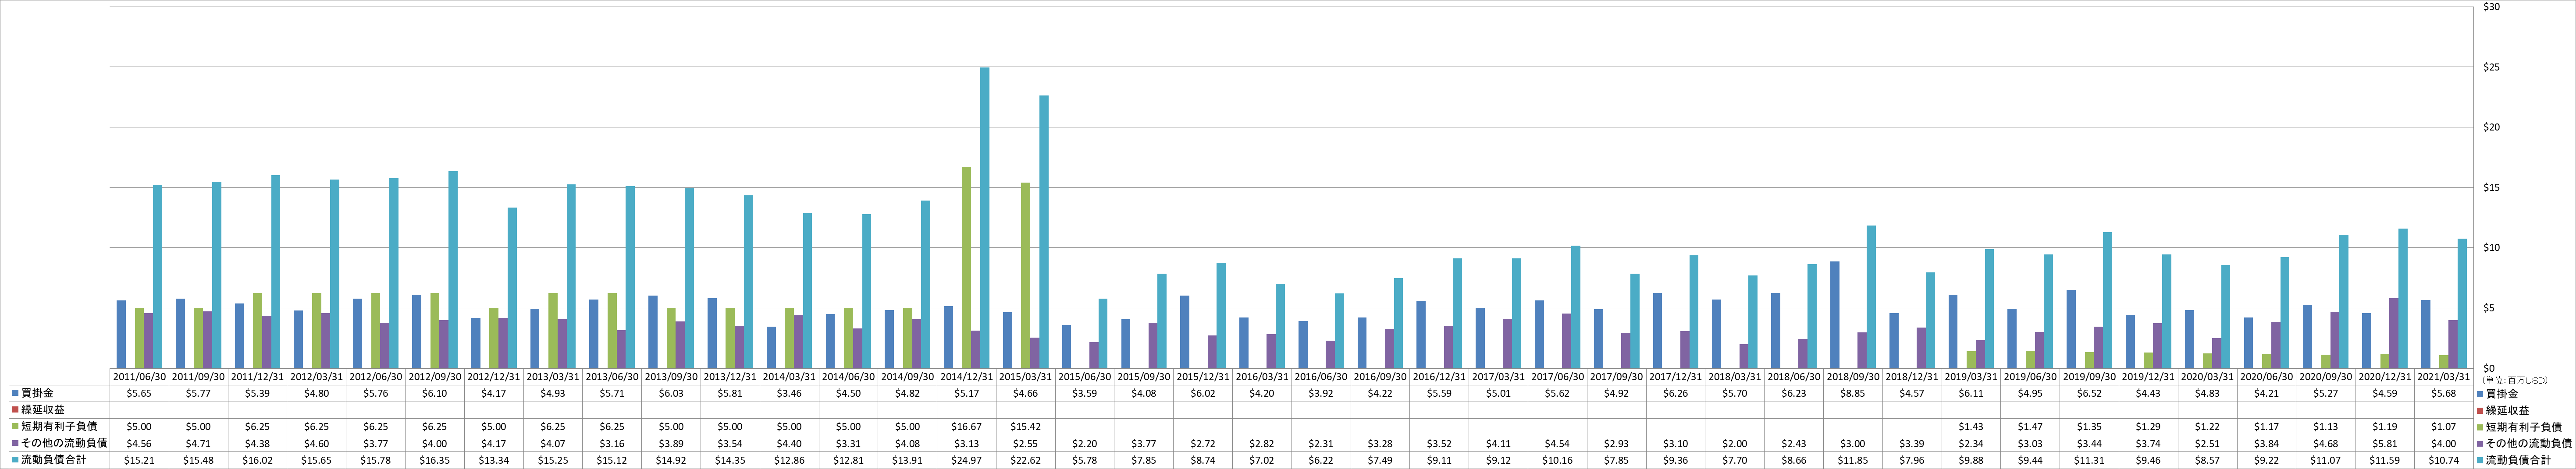The height and width of the screenshot is (469, 2576).
Task: Click the 2020/12/31 column date header
Action: [2385, 377]
